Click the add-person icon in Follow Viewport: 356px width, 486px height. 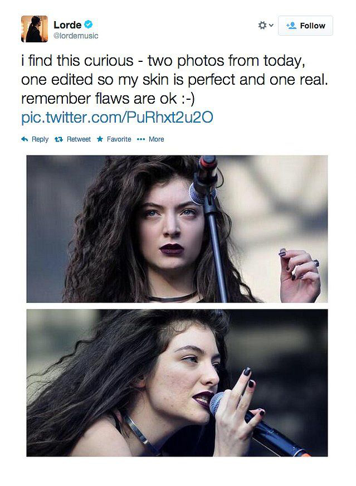(291, 26)
